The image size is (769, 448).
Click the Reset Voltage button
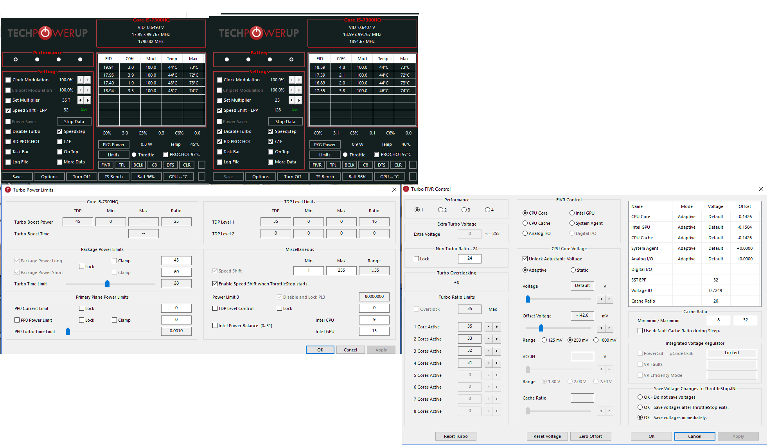click(x=547, y=436)
